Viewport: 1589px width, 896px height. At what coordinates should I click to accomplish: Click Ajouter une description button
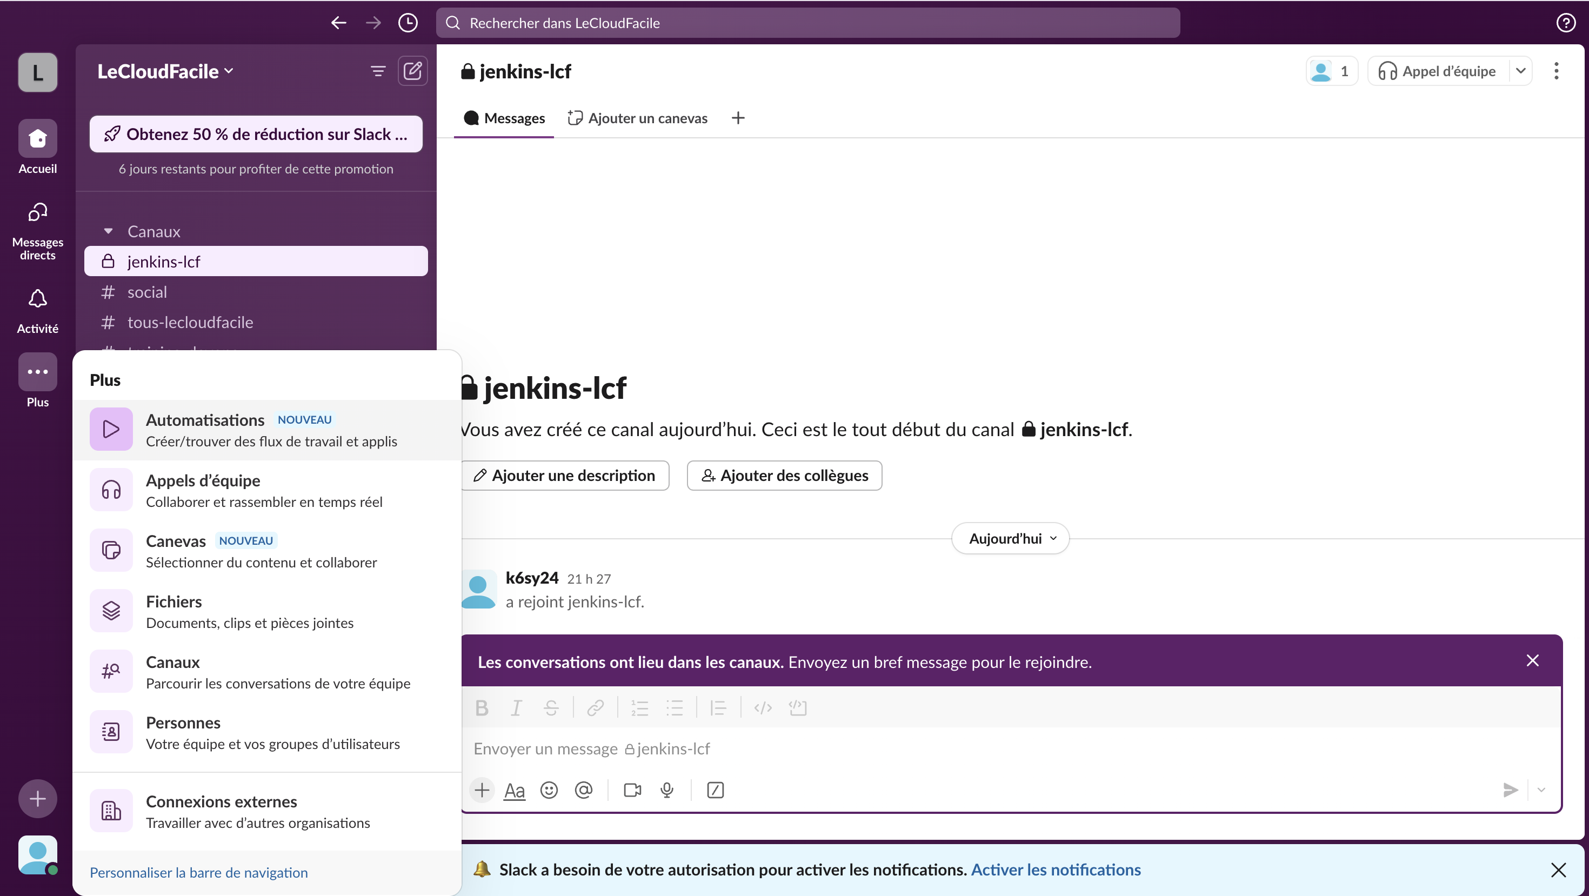tap(564, 476)
